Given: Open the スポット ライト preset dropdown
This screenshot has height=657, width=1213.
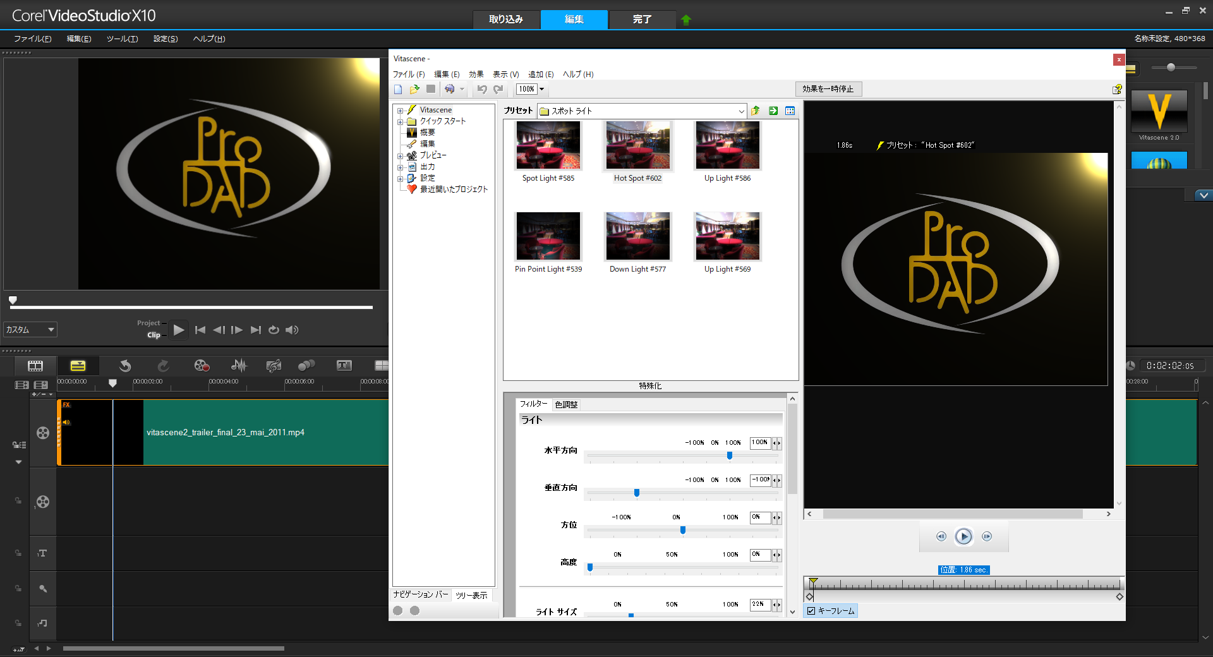Looking at the screenshot, I should point(741,111).
